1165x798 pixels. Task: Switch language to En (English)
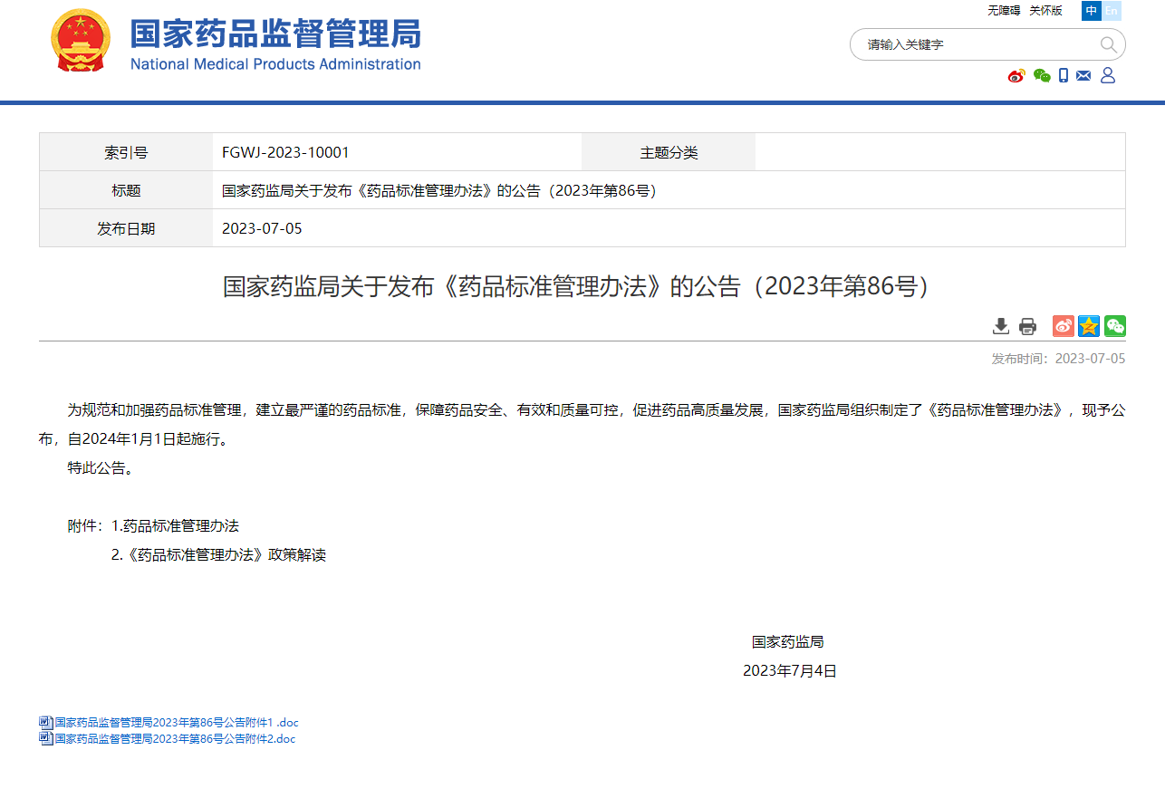[1112, 11]
